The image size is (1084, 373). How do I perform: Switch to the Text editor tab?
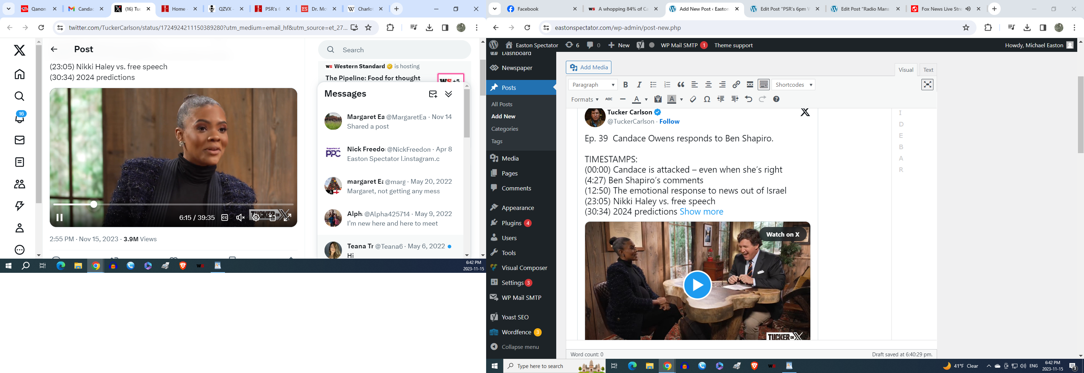(x=928, y=70)
